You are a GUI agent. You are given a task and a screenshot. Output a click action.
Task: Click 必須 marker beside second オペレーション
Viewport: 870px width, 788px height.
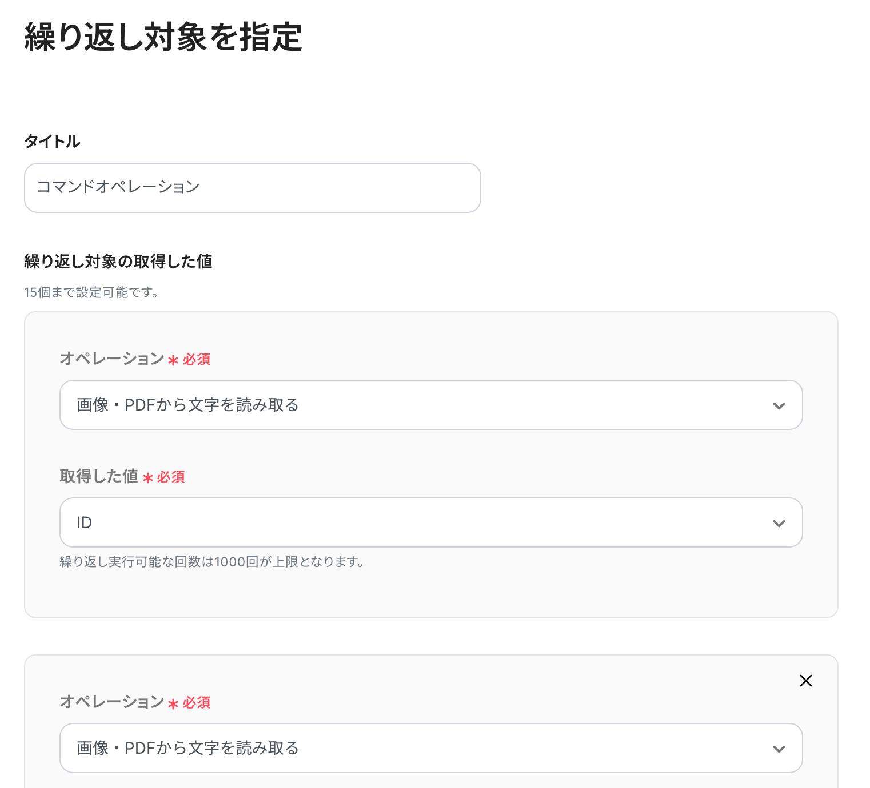click(197, 702)
